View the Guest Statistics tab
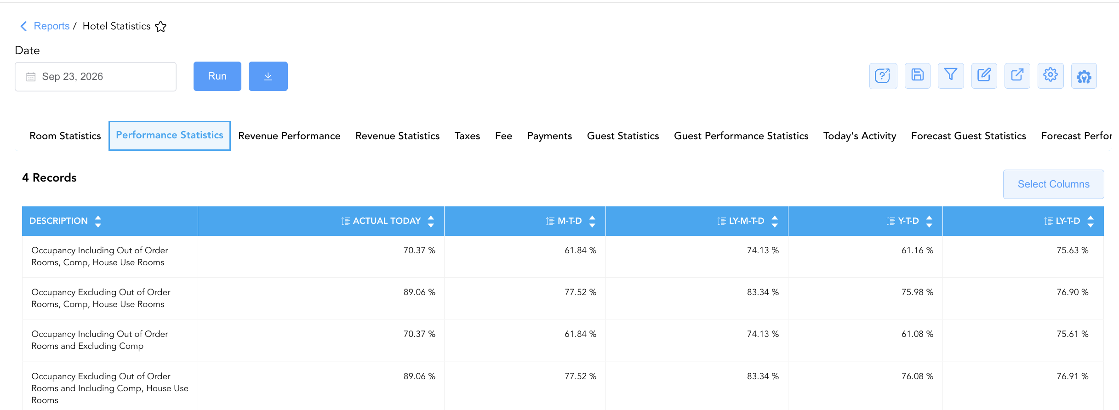Viewport: 1119px width, 410px height. click(x=623, y=136)
